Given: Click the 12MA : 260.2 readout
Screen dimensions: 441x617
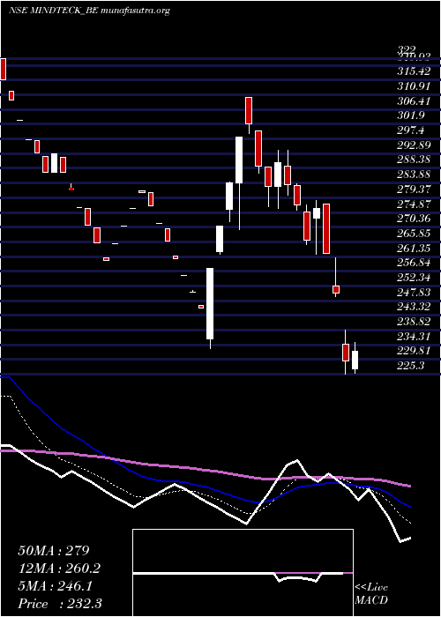Looking at the screenshot, I should 59,569.
